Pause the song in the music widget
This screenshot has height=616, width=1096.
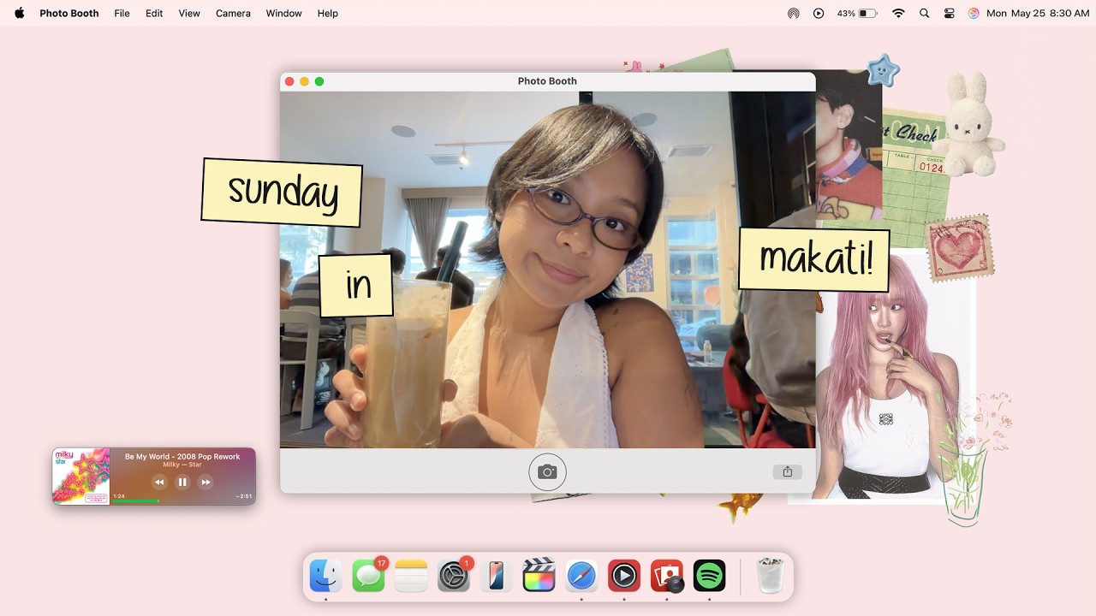[182, 483]
